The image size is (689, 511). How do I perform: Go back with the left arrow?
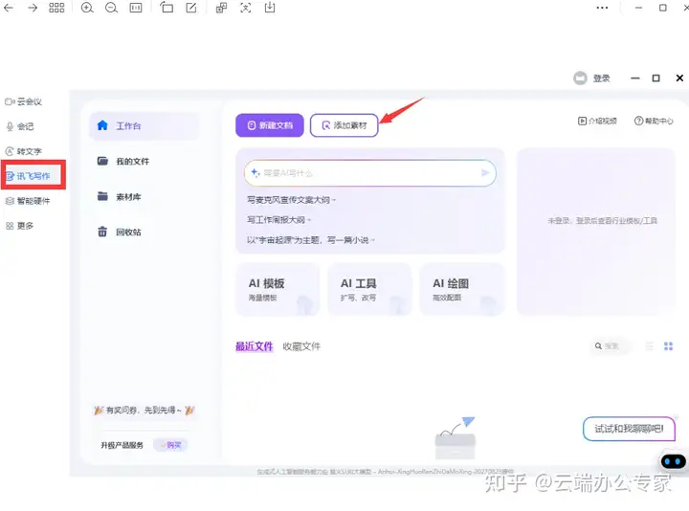[x=9, y=8]
